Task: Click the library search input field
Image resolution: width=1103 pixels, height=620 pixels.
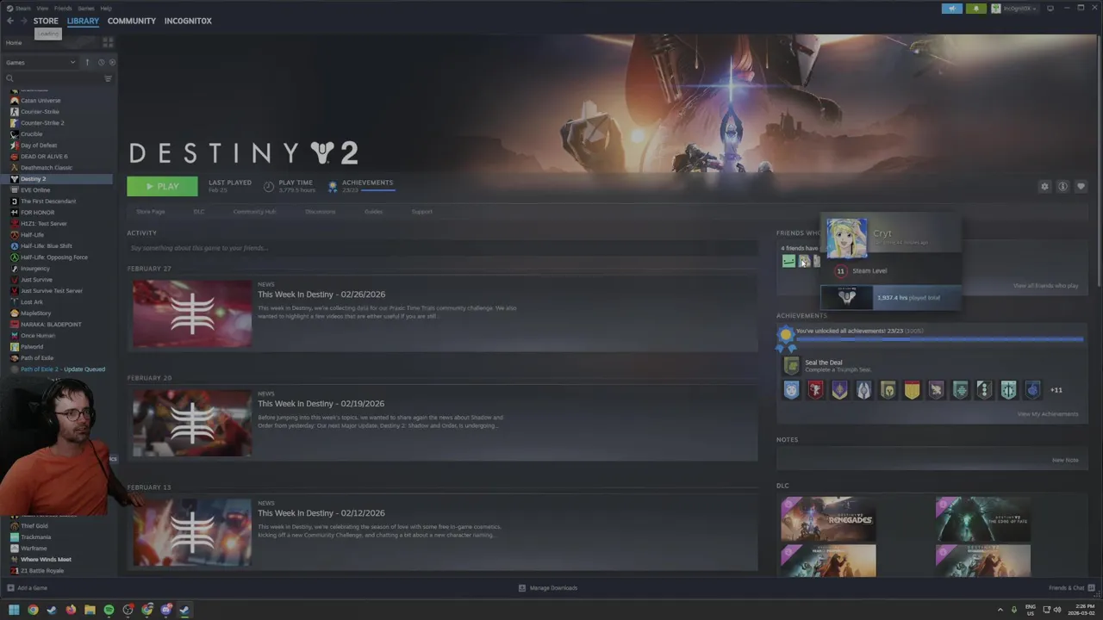Action: (57, 78)
